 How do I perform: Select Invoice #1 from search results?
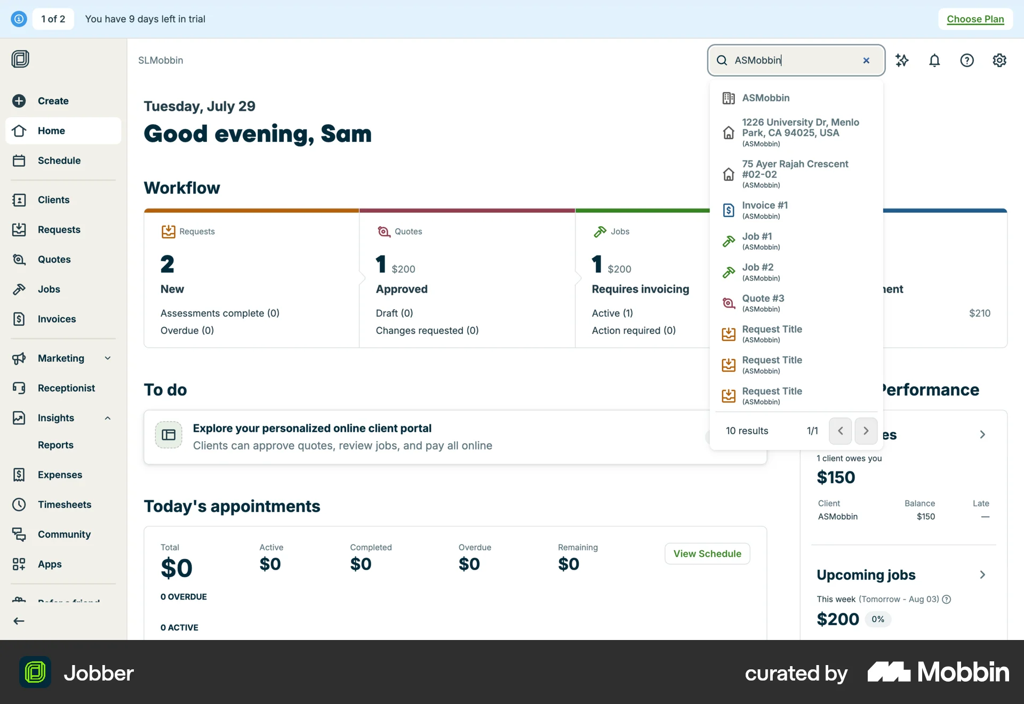(x=765, y=210)
